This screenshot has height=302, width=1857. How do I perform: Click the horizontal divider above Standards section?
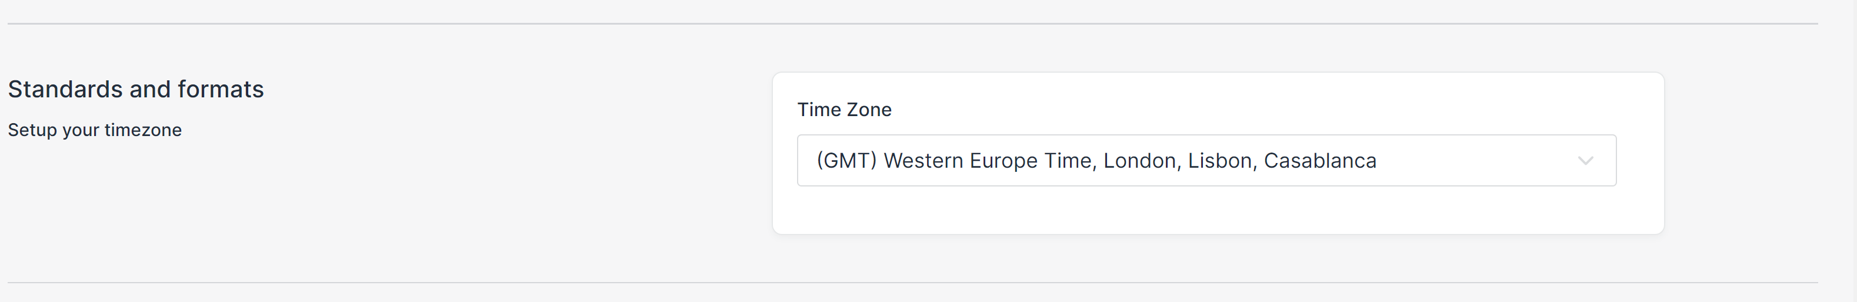tap(912, 23)
